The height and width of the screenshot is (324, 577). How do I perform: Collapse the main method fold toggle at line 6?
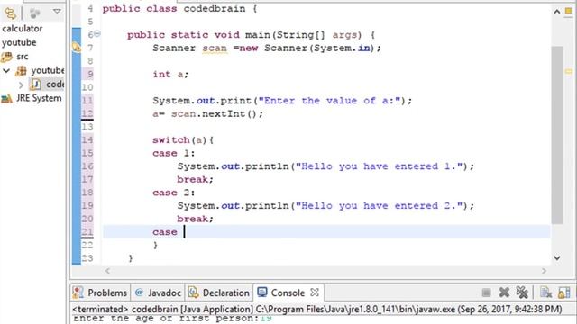(97, 34)
